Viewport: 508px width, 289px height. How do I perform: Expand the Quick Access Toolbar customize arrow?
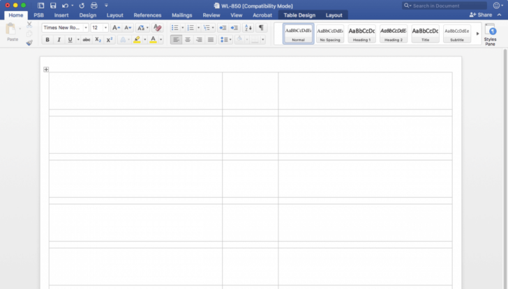pyautogui.click(x=106, y=6)
